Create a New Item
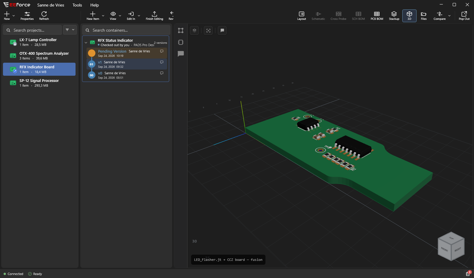This screenshot has height=278, width=474. (93, 16)
